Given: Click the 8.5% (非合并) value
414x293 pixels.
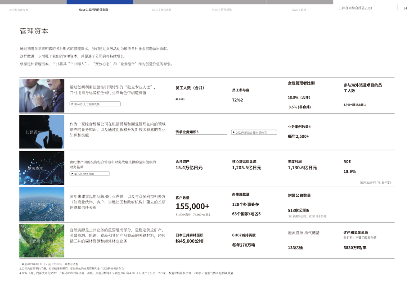Looking at the screenshot, I should click(x=300, y=107).
